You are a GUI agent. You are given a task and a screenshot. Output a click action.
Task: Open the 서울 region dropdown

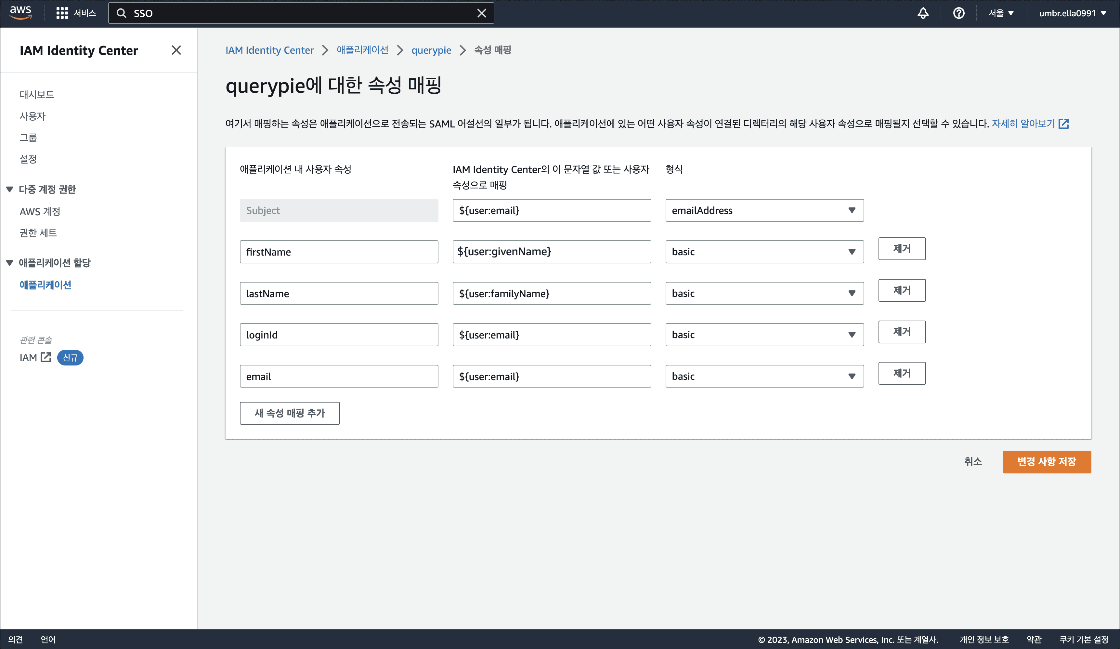tap(1001, 13)
